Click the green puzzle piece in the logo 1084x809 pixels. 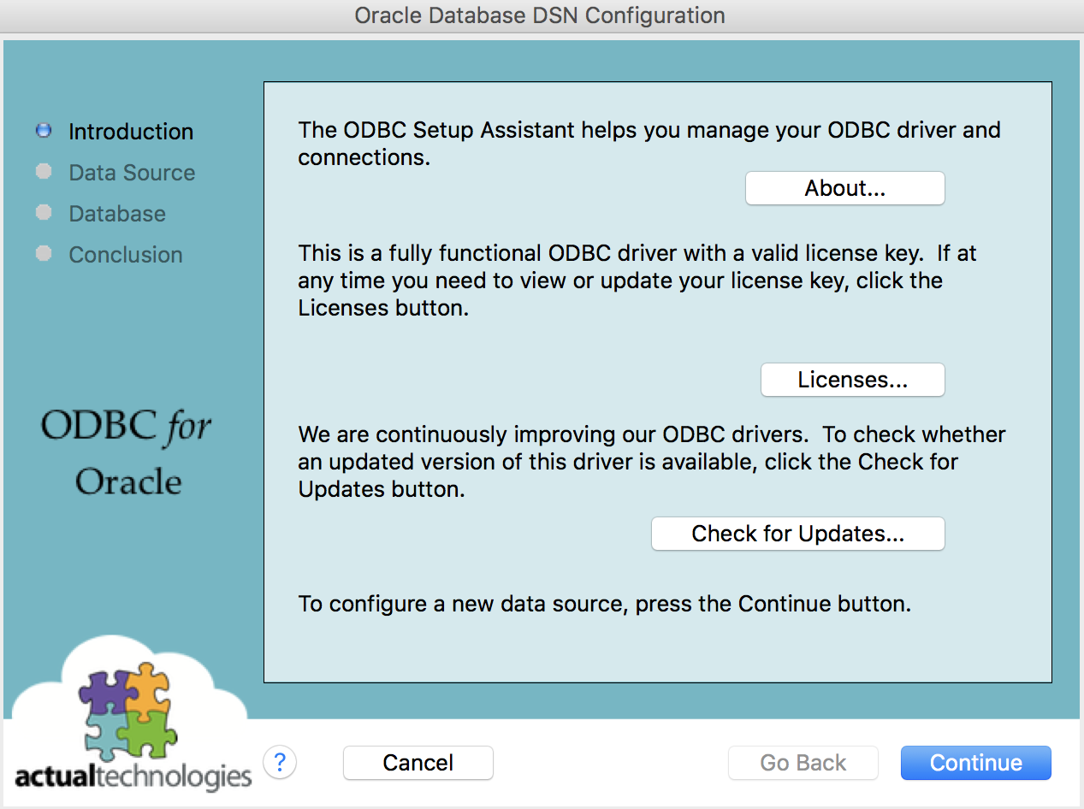(147, 734)
